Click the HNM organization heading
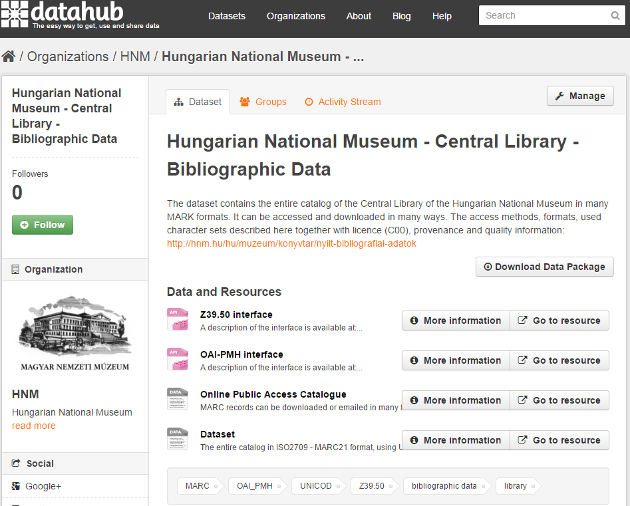The image size is (630, 506). click(x=25, y=394)
